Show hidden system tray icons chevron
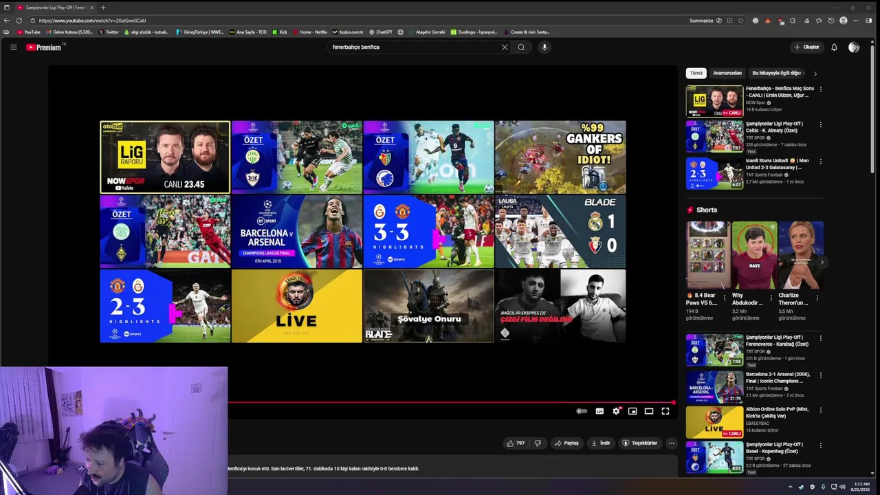Image resolution: width=880 pixels, height=495 pixels. click(x=790, y=487)
